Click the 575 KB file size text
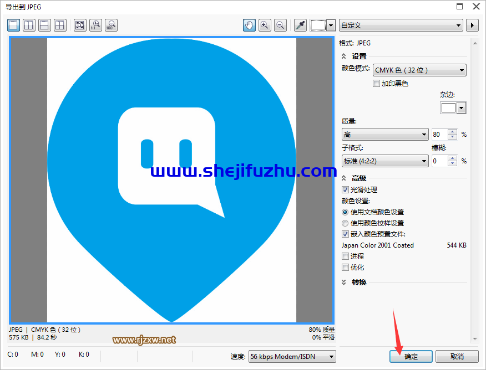Viewport: 486px width, 370px height. 19,337
